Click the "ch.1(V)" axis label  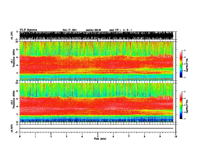[12, 35]
